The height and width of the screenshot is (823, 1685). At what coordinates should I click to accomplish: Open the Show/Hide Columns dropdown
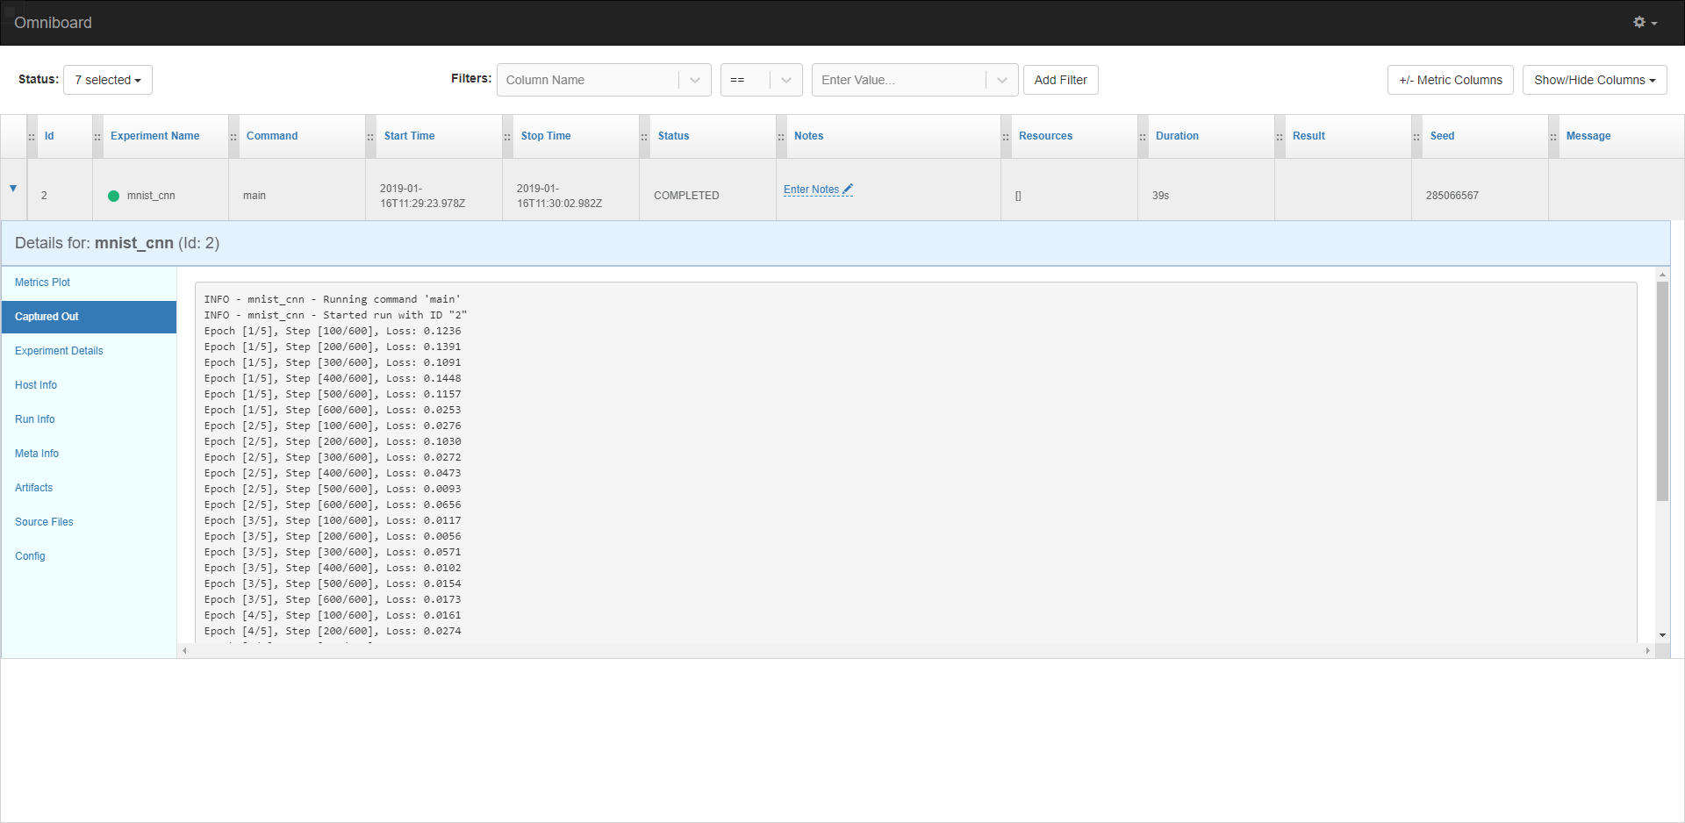[x=1595, y=80]
